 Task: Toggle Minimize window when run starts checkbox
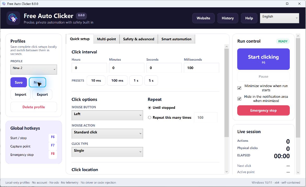point(239,88)
